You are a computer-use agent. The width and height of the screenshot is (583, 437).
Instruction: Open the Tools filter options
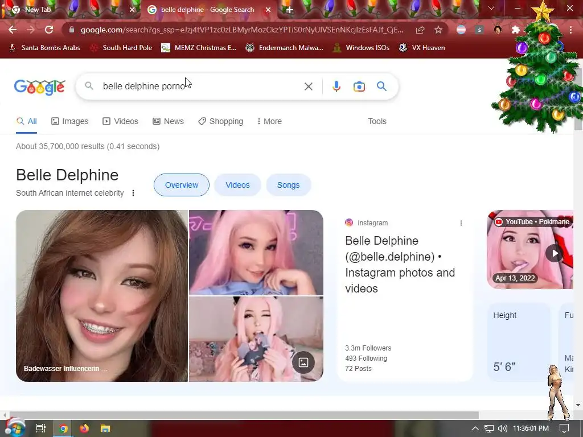[377, 121]
